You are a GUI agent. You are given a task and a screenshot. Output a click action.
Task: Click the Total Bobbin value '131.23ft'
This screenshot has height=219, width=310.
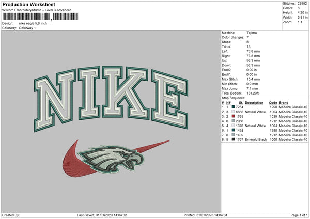click(x=253, y=93)
